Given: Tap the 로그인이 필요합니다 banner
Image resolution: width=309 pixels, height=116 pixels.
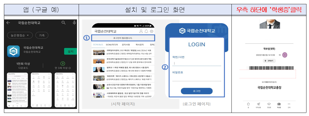Looking at the screenshot, I should point(123,38).
